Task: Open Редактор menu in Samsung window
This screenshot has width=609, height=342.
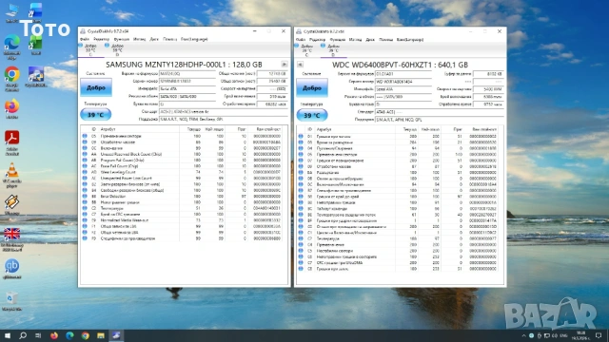Action: (101, 39)
